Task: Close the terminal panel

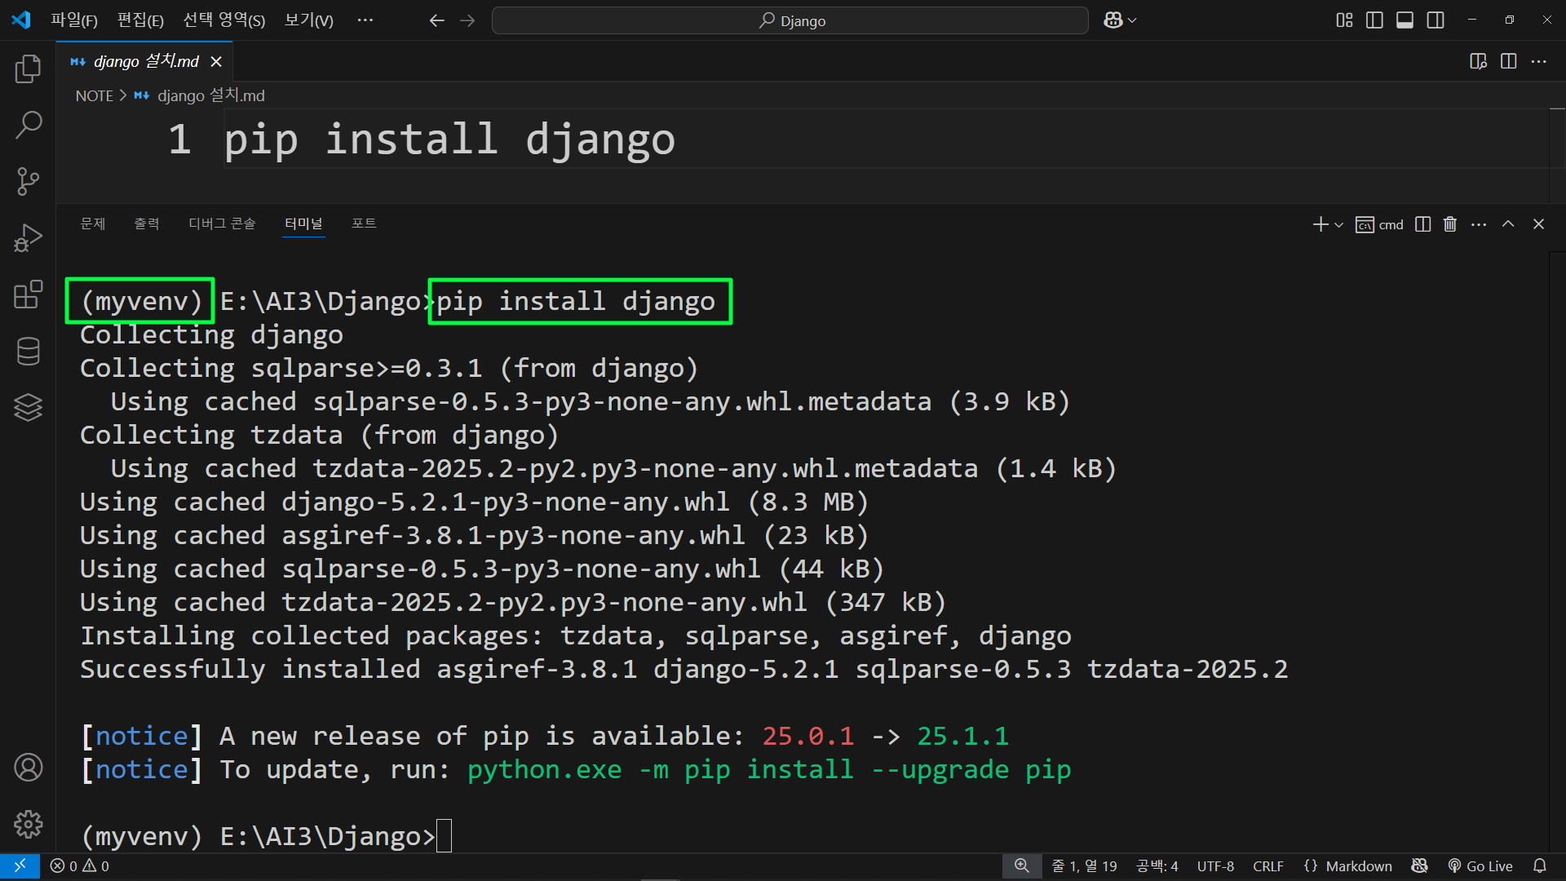Action: 1538,224
